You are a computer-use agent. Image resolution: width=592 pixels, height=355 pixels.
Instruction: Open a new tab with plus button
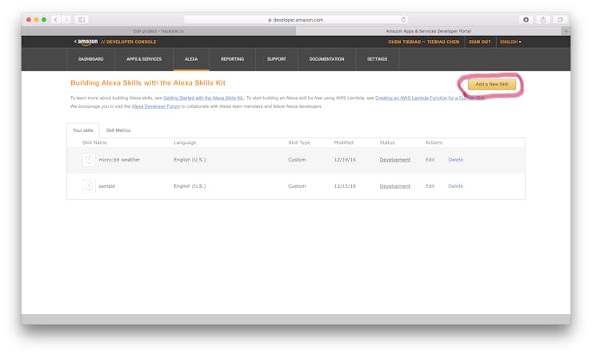pos(566,31)
